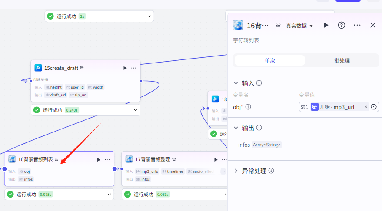Show info tooltip for 异常处理

click(271, 171)
